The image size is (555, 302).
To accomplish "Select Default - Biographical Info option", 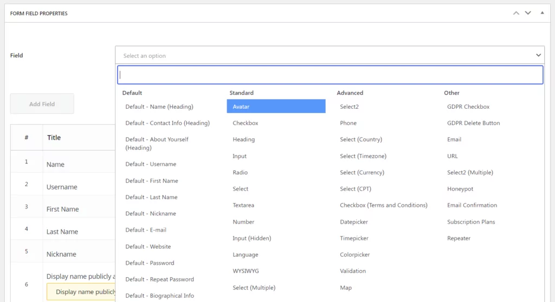I will [160, 296].
